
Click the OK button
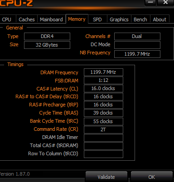click(x=152, y=177)
